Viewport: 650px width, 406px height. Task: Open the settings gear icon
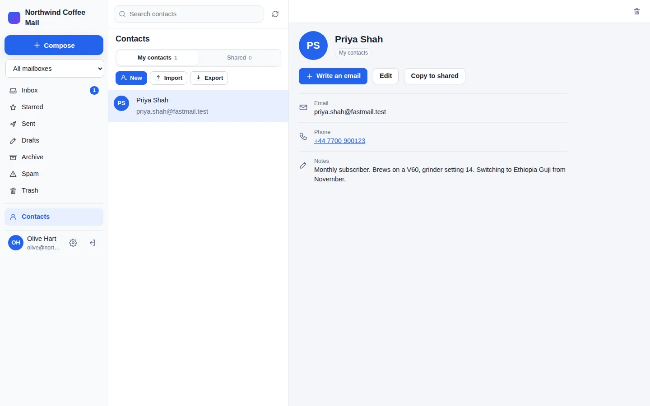pos(73,243)
